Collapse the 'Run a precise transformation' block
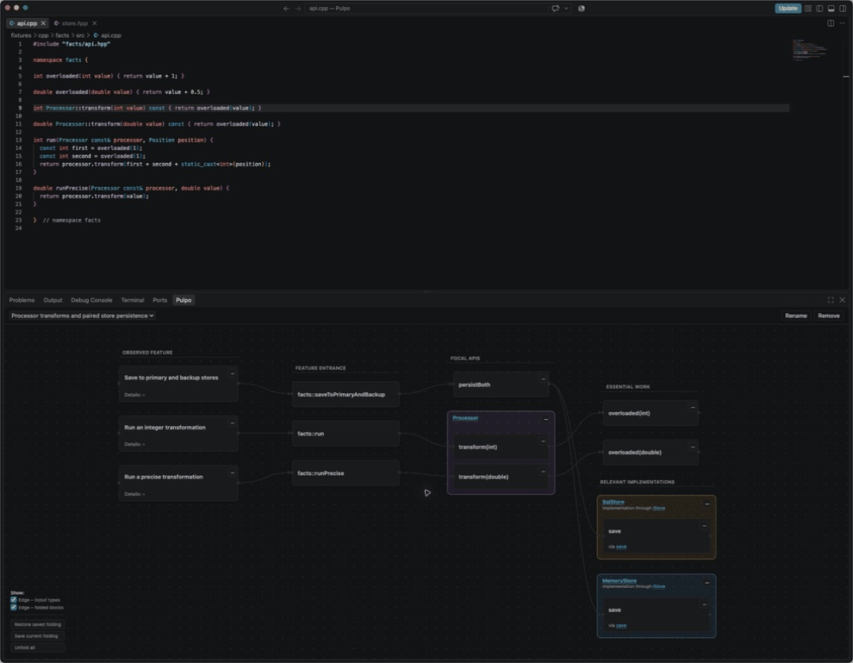 tap(233, 472)
